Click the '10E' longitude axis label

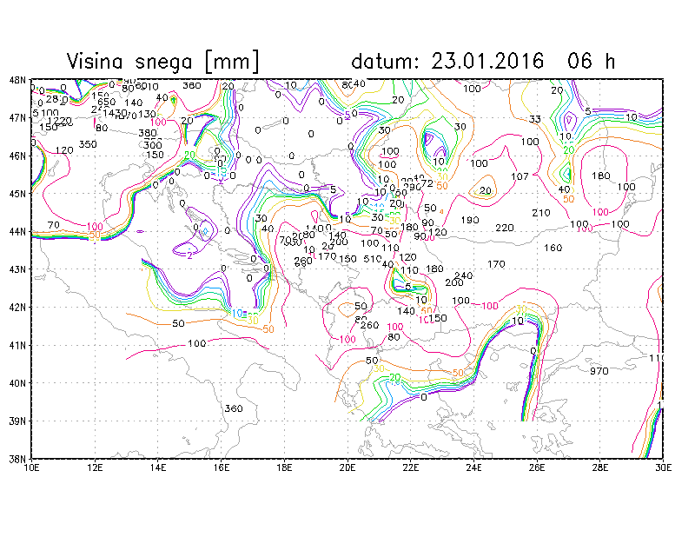point(31,467)
